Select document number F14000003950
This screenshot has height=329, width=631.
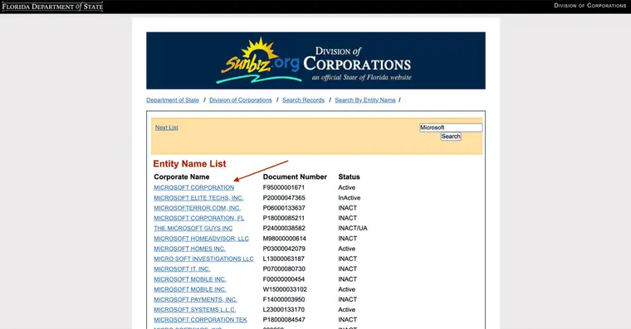tap(284, 299)
